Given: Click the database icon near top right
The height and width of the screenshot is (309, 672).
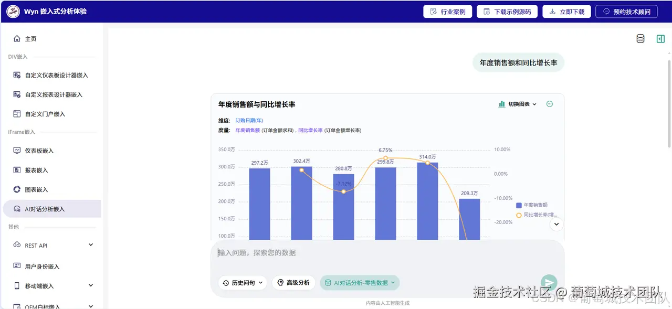Looking at the screenshot, I should (x=640, y=38).
